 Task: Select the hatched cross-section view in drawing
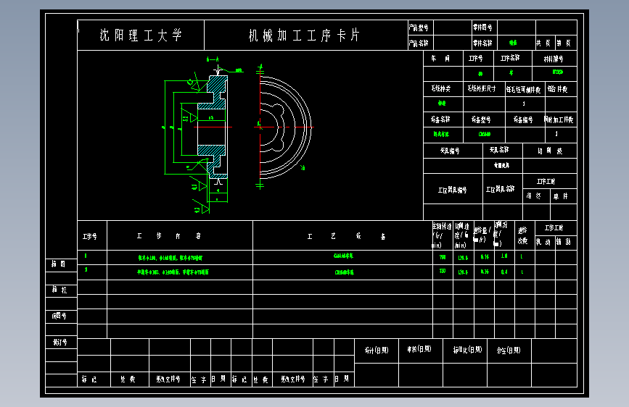pos(213,127)
